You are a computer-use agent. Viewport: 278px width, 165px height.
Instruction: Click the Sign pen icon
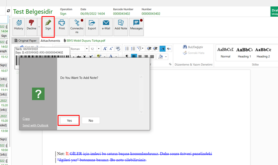tap(48, 25)
